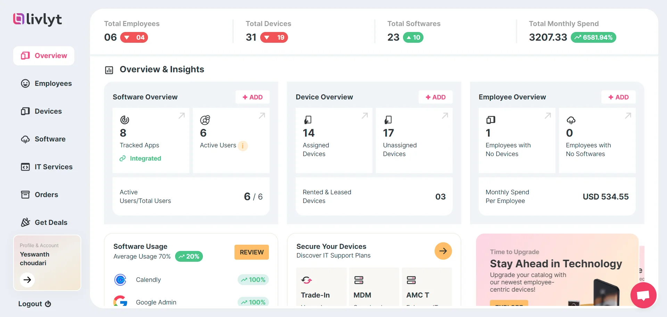Click Total Employees 04 decrease badge
This screenshot has height=317, width=667.
pyautogui.click(x=134, y=38)
